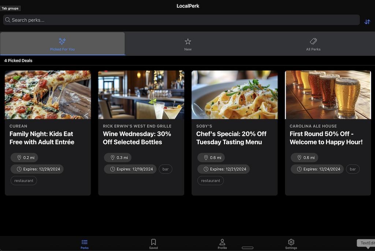Open the All Perks tab
The height and width of the screenshot is (251, 375).
(313, 44)
